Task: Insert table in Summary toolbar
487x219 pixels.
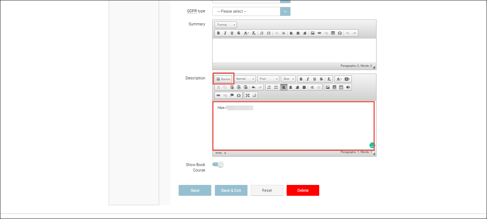Action: pos(333,33)
